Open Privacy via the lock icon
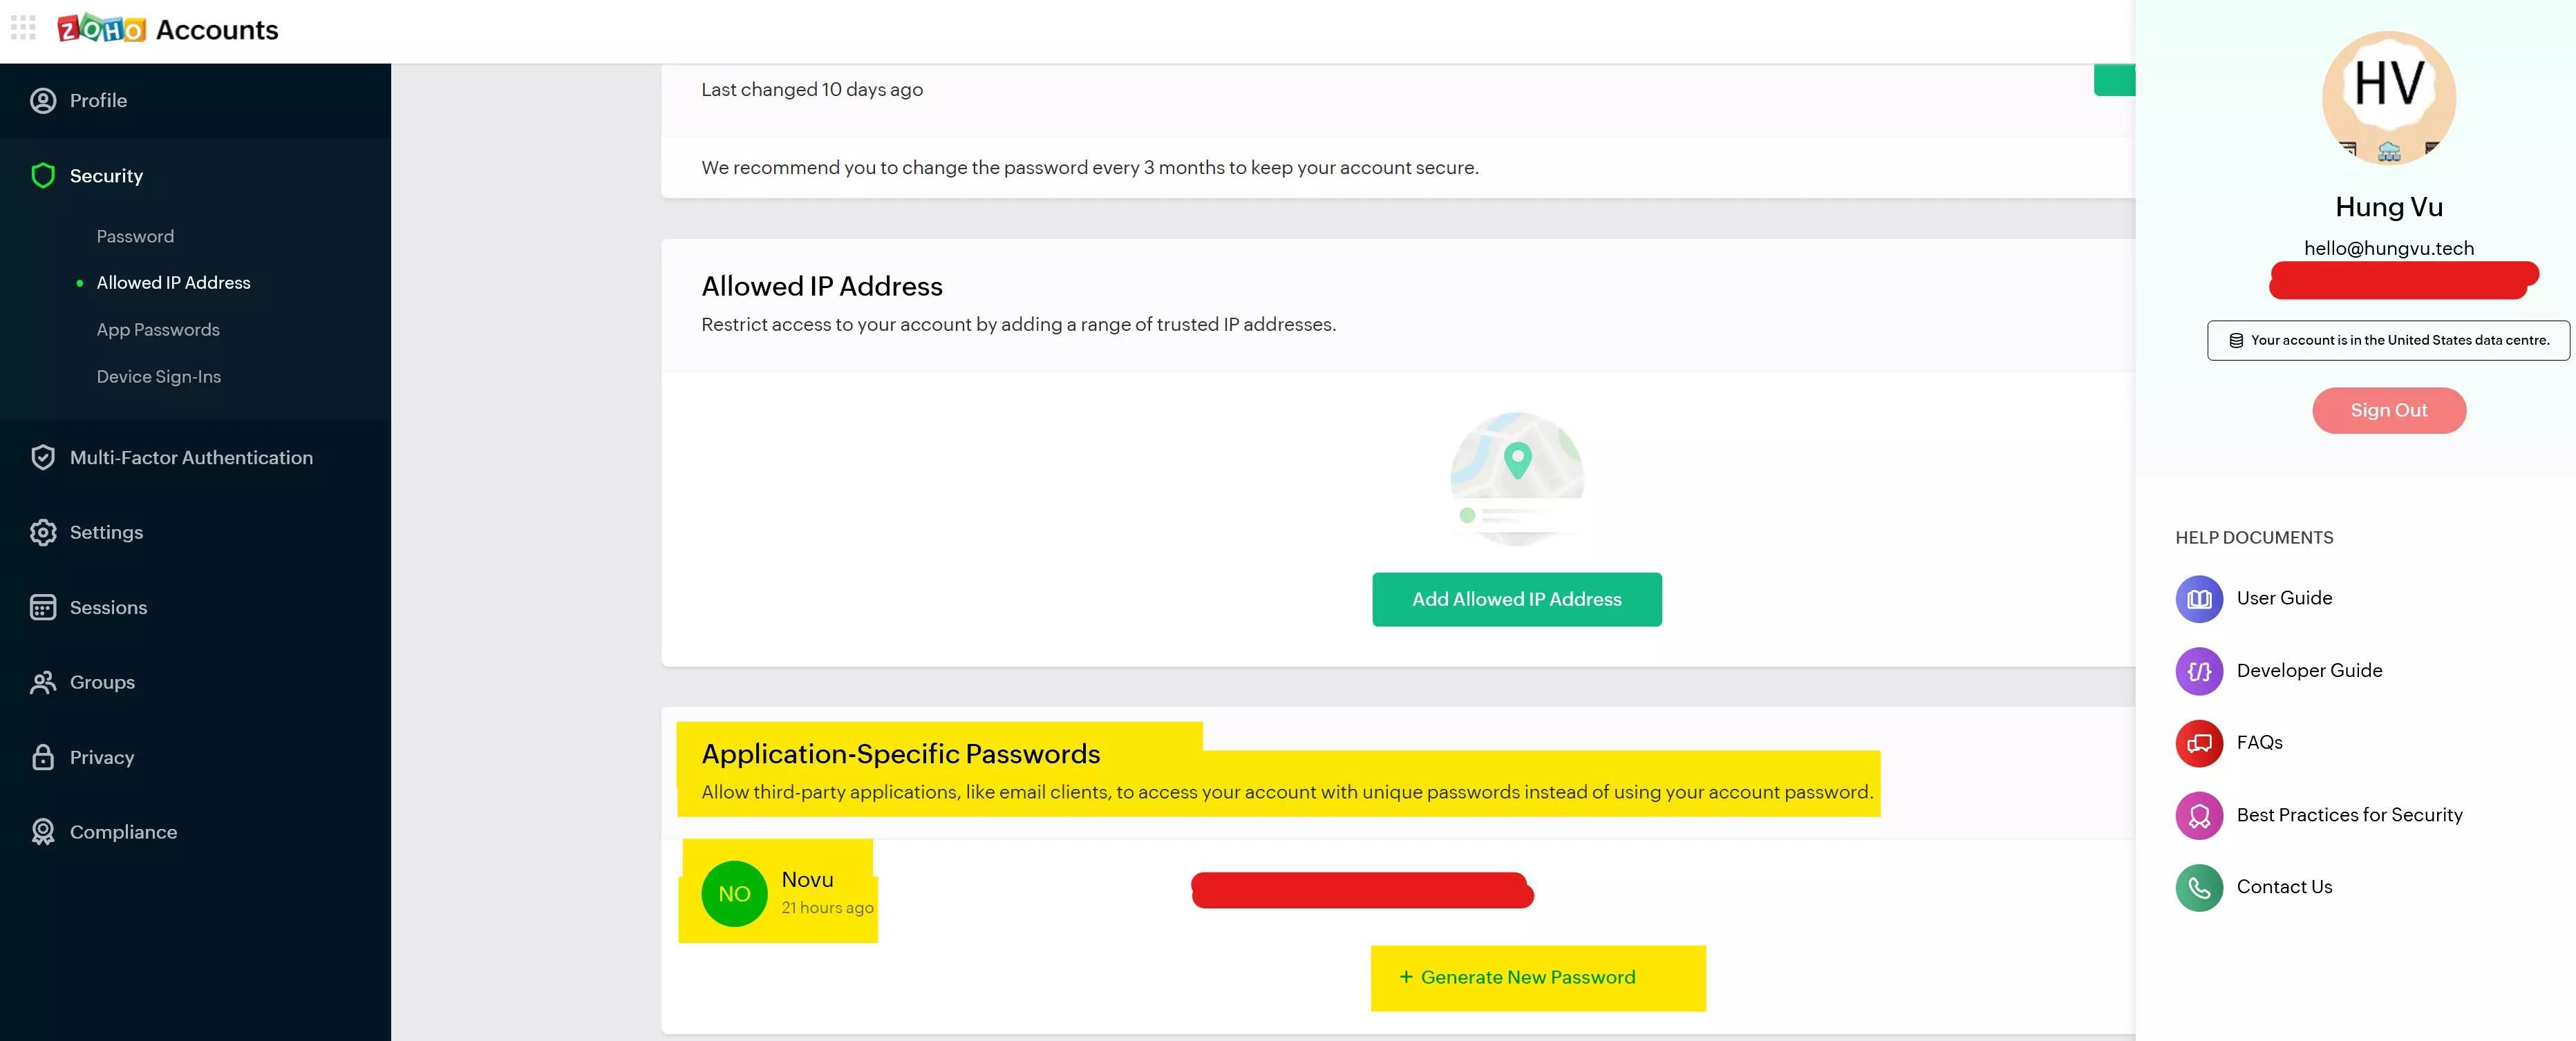This screenshot has width=2576, height=1041. click(42, 756)
